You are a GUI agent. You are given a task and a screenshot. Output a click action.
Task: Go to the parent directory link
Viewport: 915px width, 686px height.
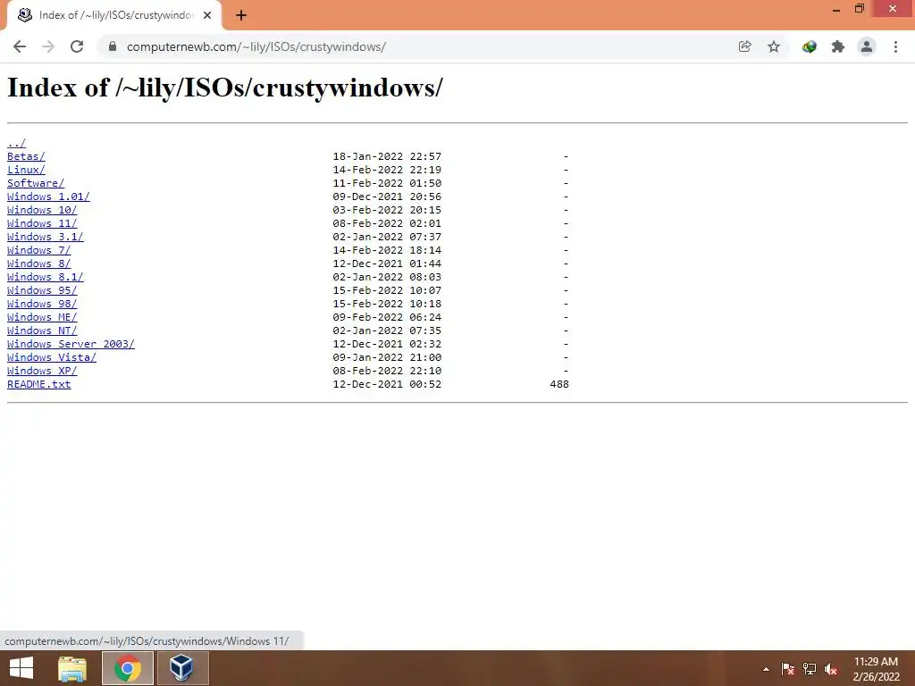tap(16, 143)
